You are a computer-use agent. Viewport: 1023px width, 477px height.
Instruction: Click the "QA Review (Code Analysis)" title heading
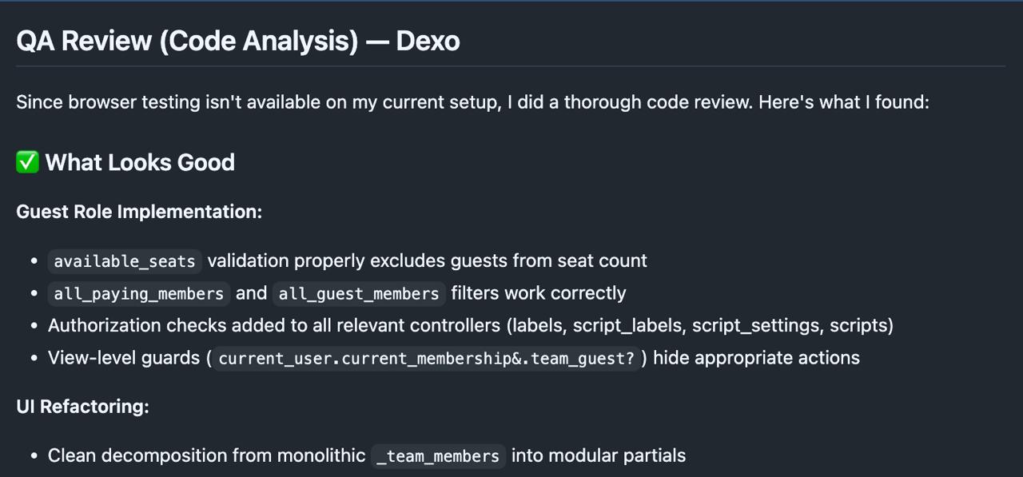pyautogui.click(x=187, y=41)
